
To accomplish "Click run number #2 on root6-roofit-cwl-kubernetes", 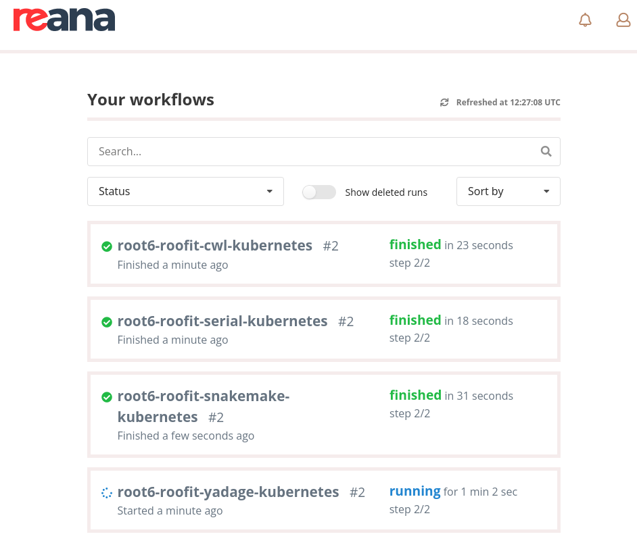I will click(330, 246).
